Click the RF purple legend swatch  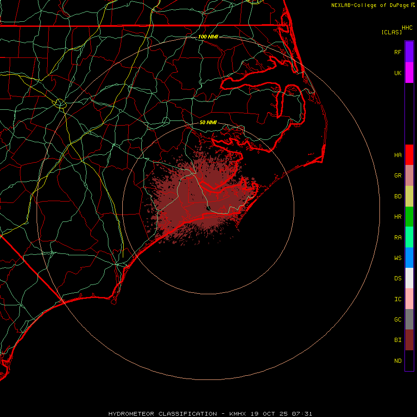point(409,52)
